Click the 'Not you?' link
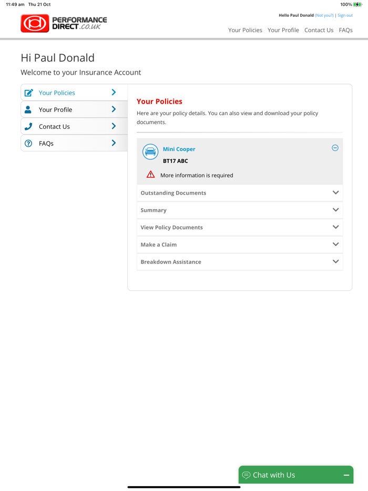 pyautogui.click(x=324, y=15)
